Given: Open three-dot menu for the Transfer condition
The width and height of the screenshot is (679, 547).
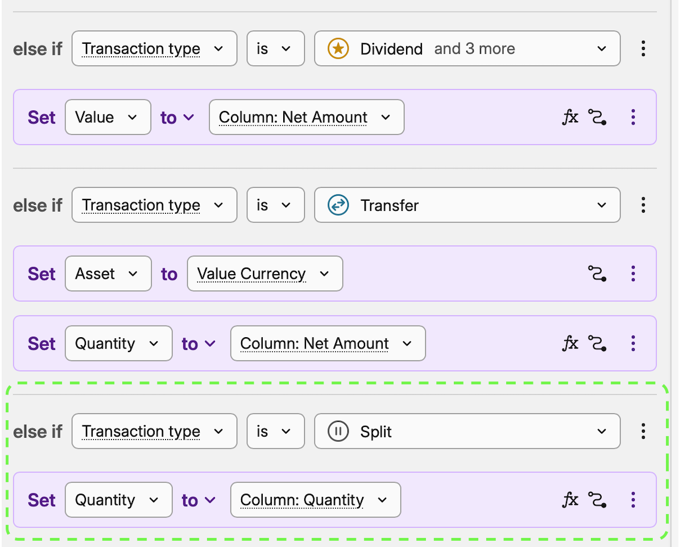Looking at the screenshot, I should (x=643, y=205).
